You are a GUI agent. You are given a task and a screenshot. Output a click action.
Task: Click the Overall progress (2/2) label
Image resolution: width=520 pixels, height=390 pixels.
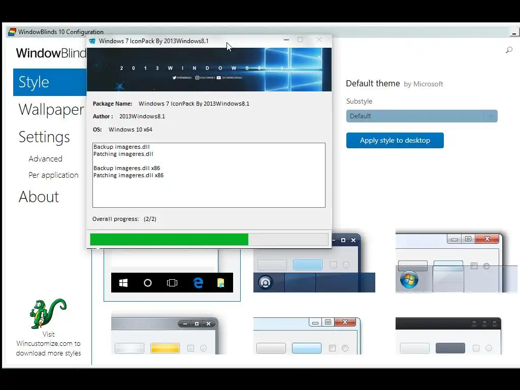pyautogui.click(x=124, y=219)
